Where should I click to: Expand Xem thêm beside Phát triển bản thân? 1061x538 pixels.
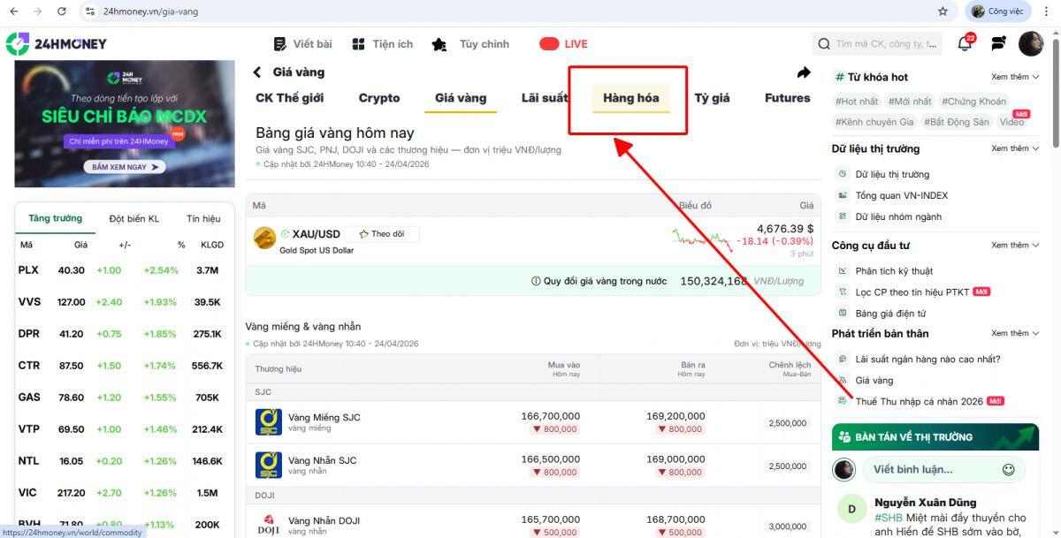point(1014,333)
